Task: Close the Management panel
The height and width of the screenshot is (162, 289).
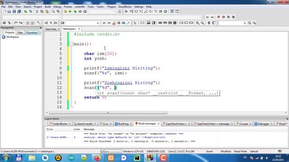Action: pos(41,27)
